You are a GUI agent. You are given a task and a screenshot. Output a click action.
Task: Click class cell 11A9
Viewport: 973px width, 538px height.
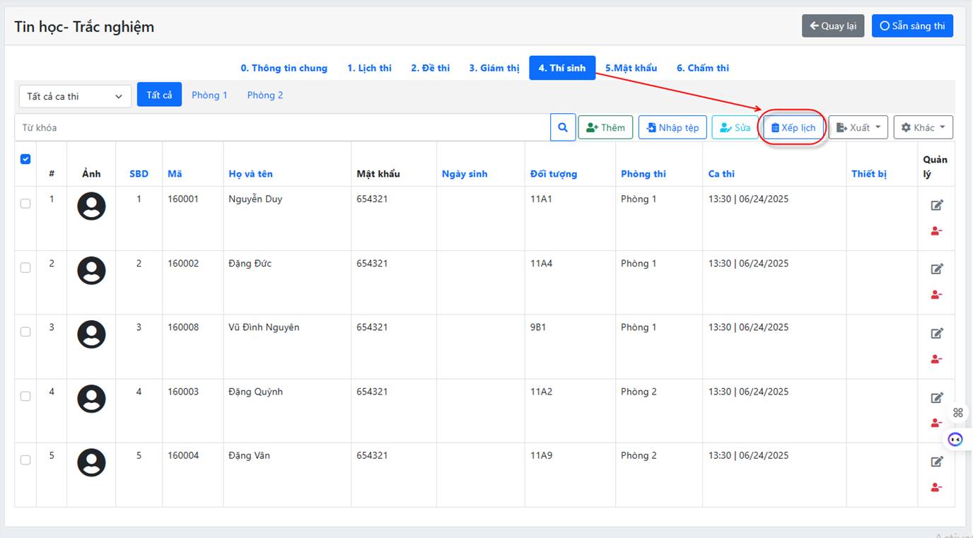pos(541,455)
